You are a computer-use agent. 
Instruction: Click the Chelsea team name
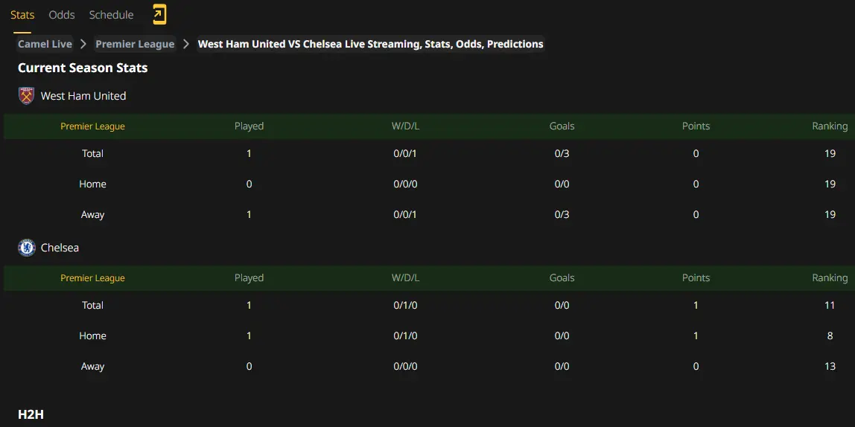[x=60, y=248]
